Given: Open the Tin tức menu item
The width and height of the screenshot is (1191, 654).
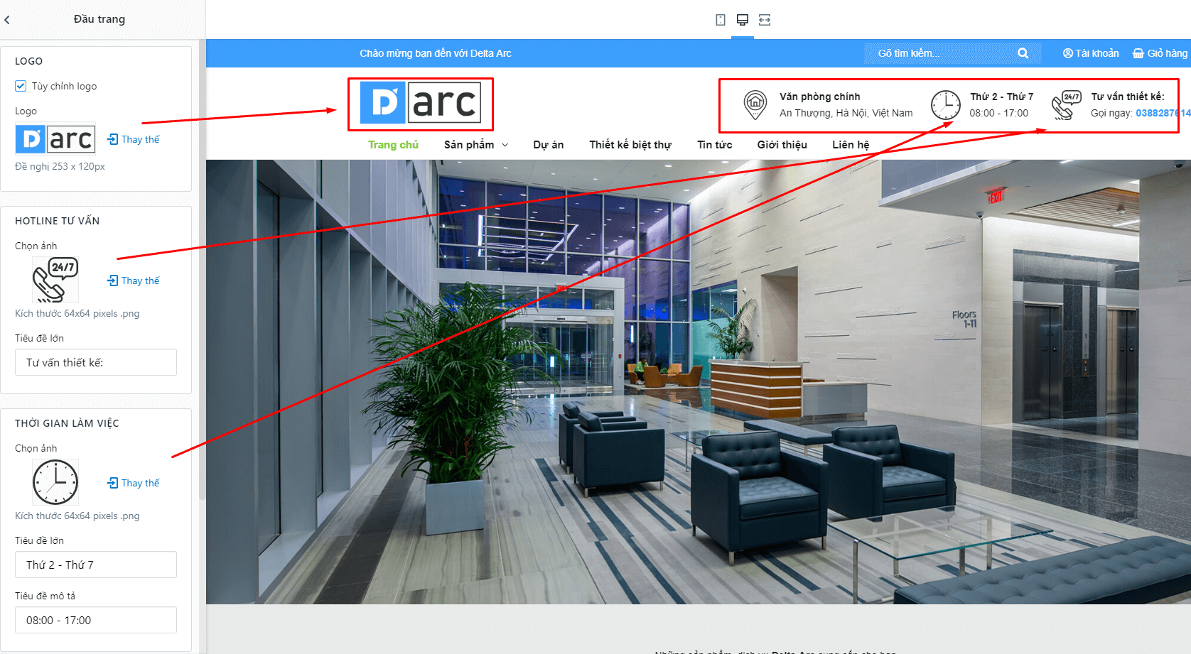Looking at the screenshot, I should [x=714, y=145].
